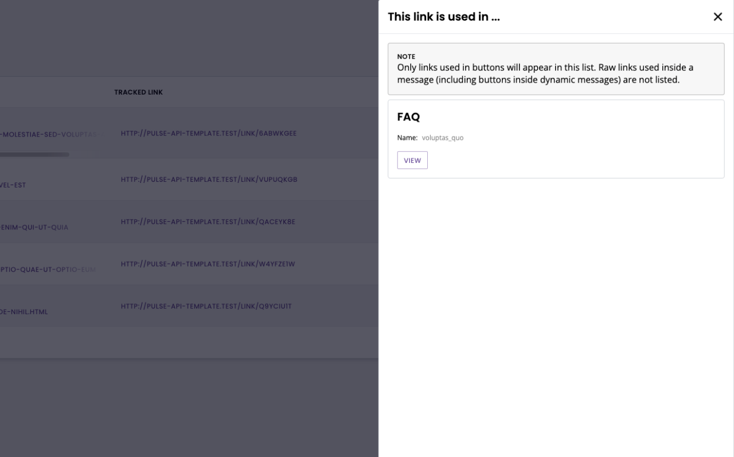Open the tracked link ending in Q9YCIU1T
The width and height of the screenshot is (734, 457).
206,306
